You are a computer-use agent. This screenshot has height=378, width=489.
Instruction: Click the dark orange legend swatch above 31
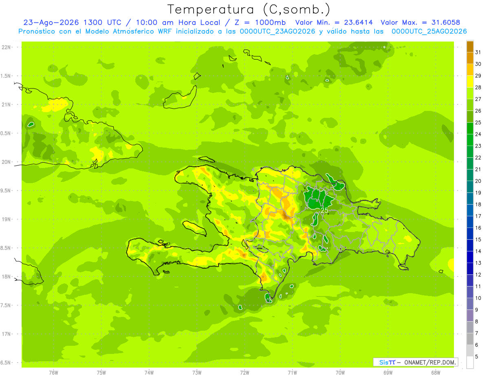click(470, 46)
